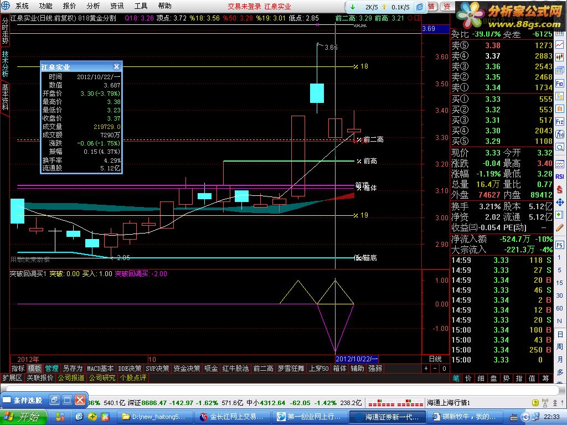567x425 pixels.
Task: Open the 报价 menu
Action: click(x=69, y=6)
